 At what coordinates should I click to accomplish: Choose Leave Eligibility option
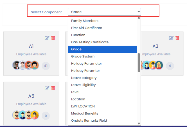83,85
